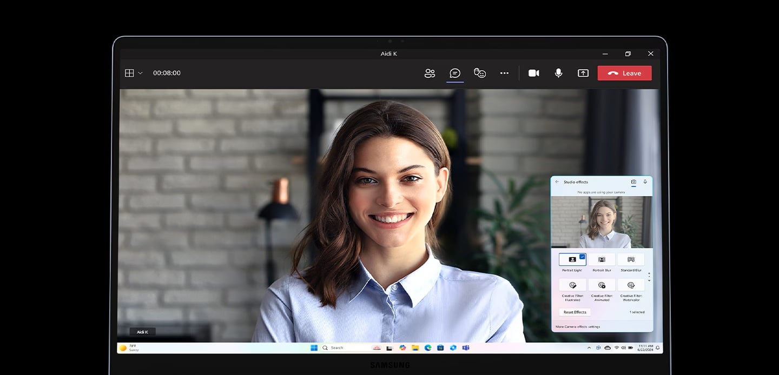Viewport: 779px width, 375px height.
Task: Expand the view layout dropdown chevron
Action: tap(141, 73)
